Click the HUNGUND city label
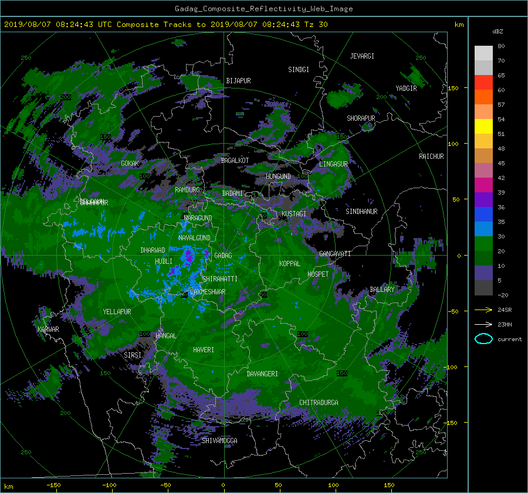Screen dimensions: 528x493 click(x=278, y=176)
